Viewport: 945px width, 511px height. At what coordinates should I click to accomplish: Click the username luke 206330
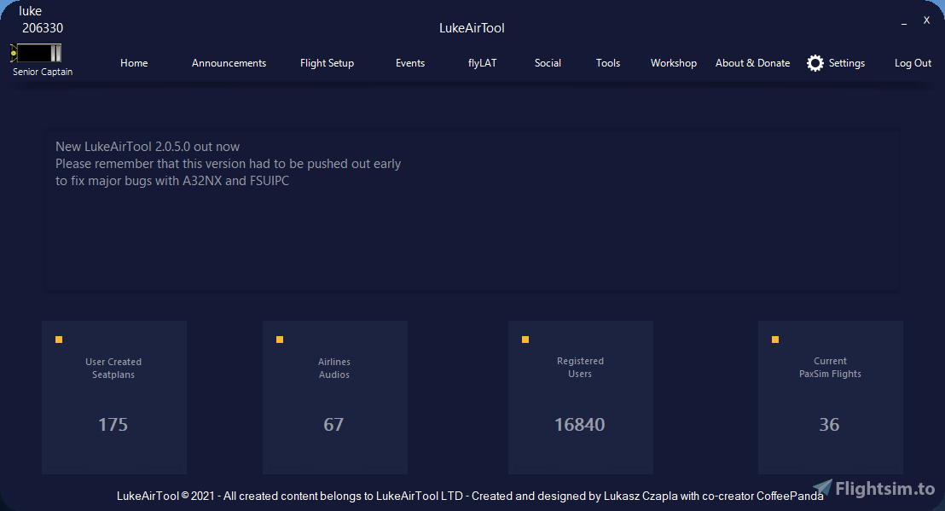tap(32, 19)
